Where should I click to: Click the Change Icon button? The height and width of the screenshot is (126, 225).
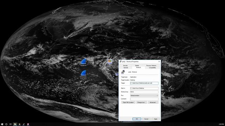pos(141,103)
